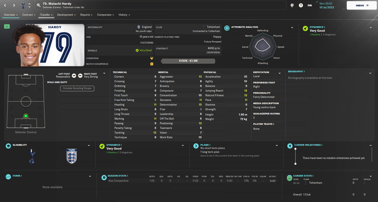Click the FA three lions badge
The width and height of the screenshot is (378, 202).
click(72, 156)
